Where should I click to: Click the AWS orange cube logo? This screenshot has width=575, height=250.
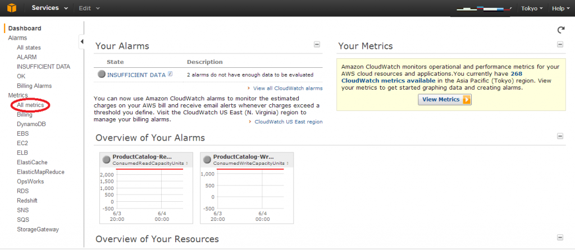12,8
